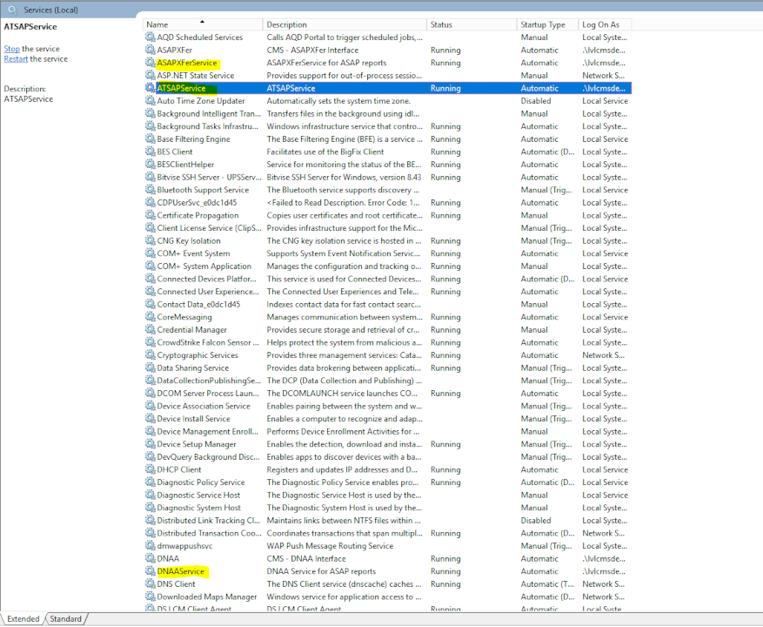Click the gear icon of CrowdStrike Falcon Sensor
This screenshot has width=763, height=627.
(x=150, y=341)
